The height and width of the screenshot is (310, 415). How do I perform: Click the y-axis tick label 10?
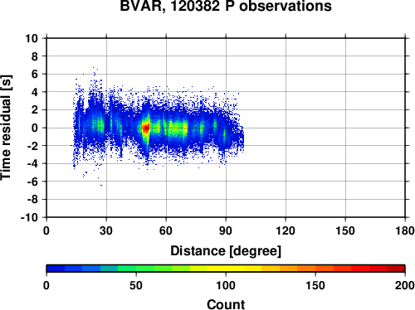[32, 38]
